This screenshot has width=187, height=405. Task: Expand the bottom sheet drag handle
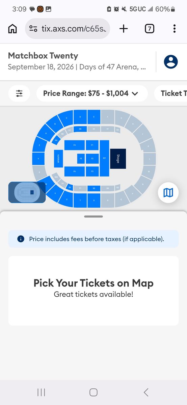point(93,216)
